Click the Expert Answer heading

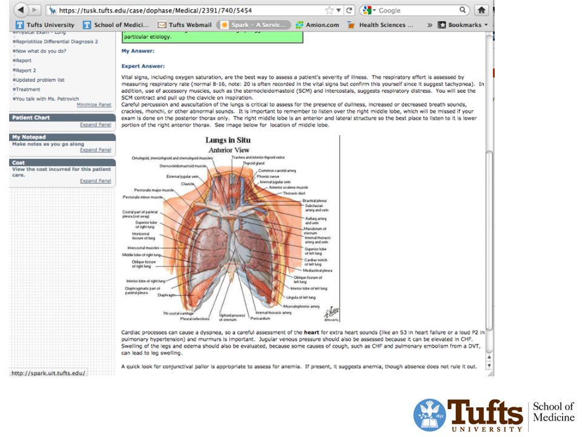pyautogui.click(x=143, y=66)
